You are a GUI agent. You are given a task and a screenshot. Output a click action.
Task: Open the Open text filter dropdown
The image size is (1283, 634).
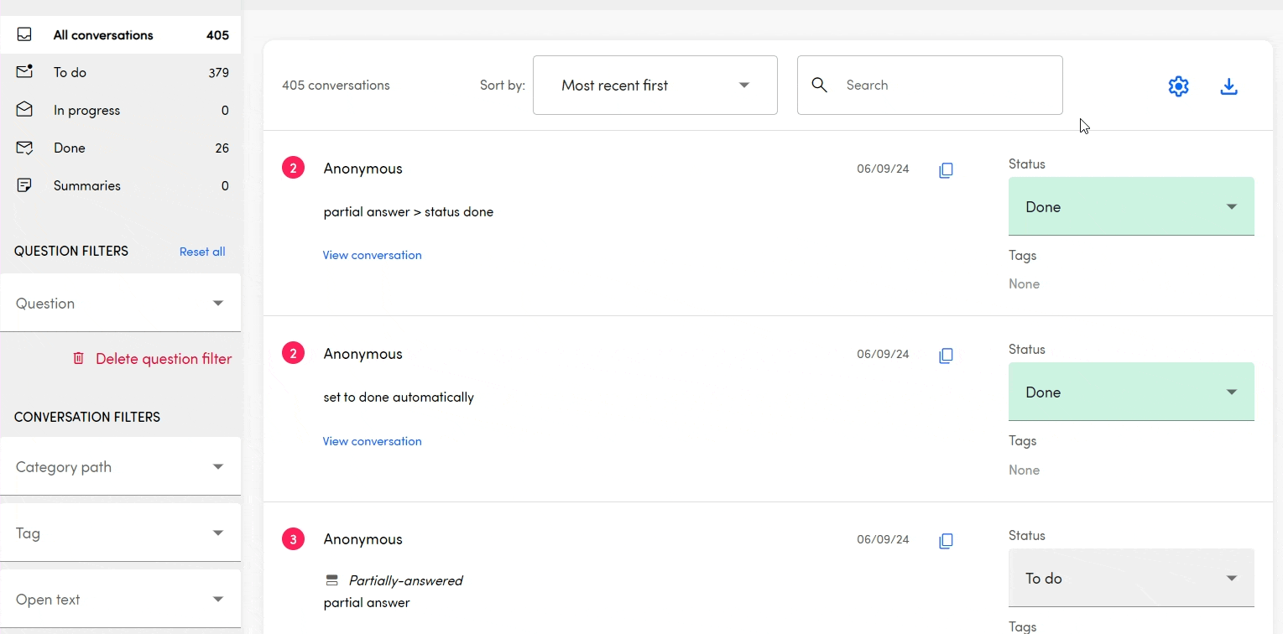point(120,599)
